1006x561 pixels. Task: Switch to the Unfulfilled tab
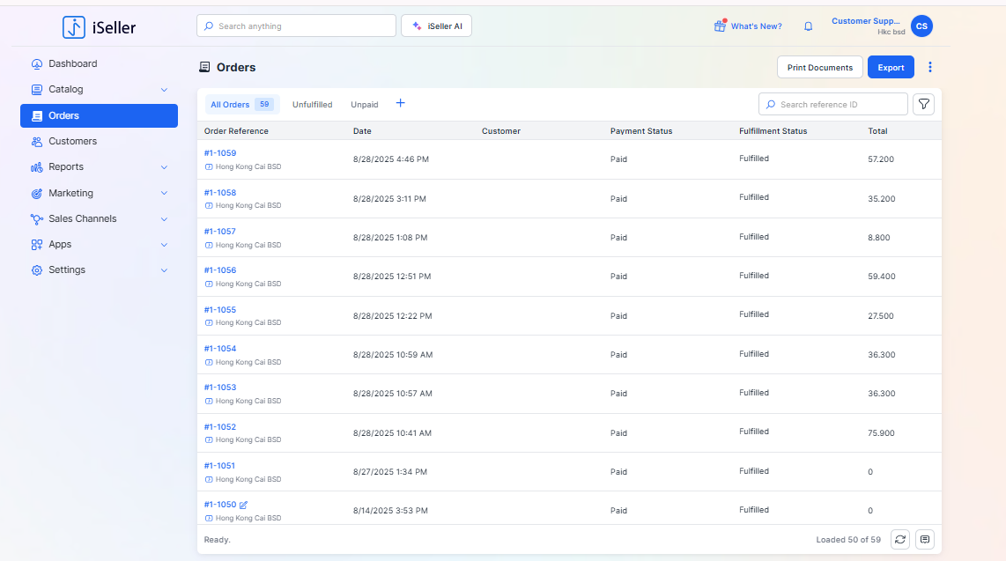point(313,105)
